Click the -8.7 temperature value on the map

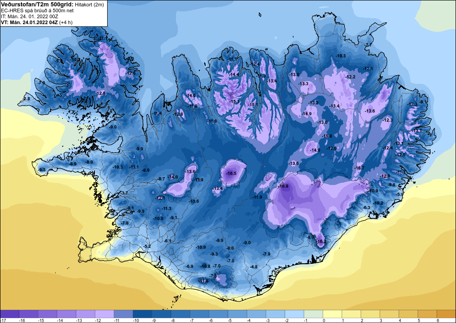(x=161, y=179)
